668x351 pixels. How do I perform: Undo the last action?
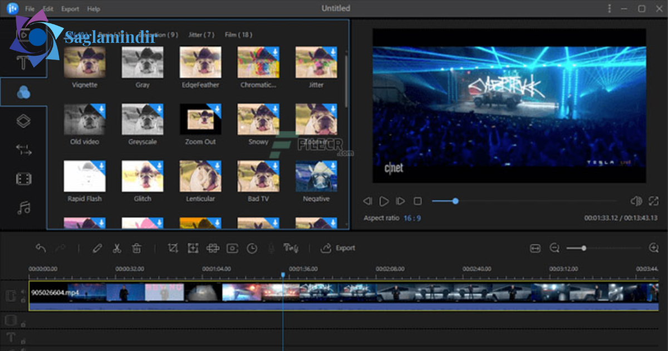pyautogui.click(x=41, y=248)
